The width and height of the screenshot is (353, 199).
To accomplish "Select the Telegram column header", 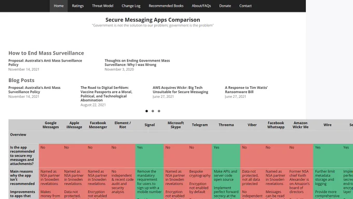I will [200, 125].
